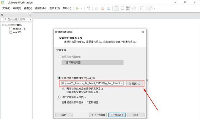200x119 pixels.
Task: Toggle the thumbnail bar view icon
Action: [x=122, y=8]
